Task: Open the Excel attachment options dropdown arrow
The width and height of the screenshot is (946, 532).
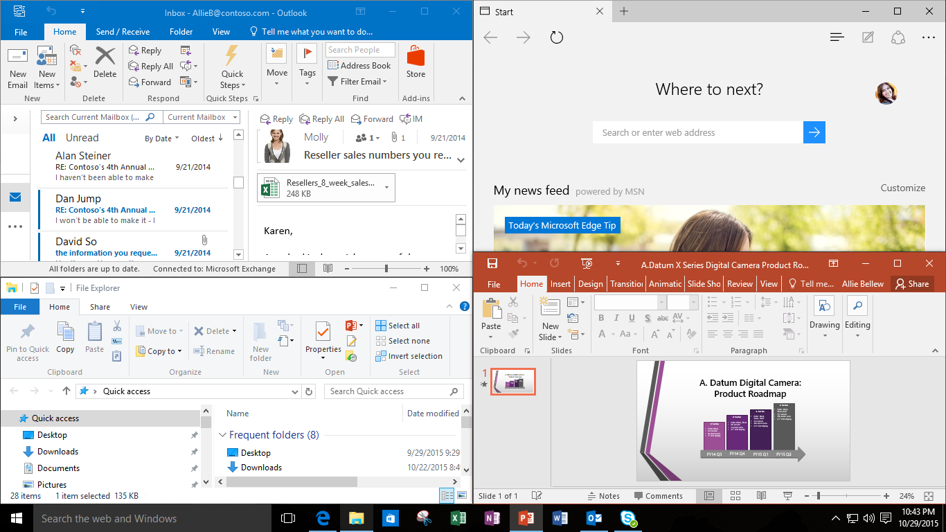Action: (386, 187)
